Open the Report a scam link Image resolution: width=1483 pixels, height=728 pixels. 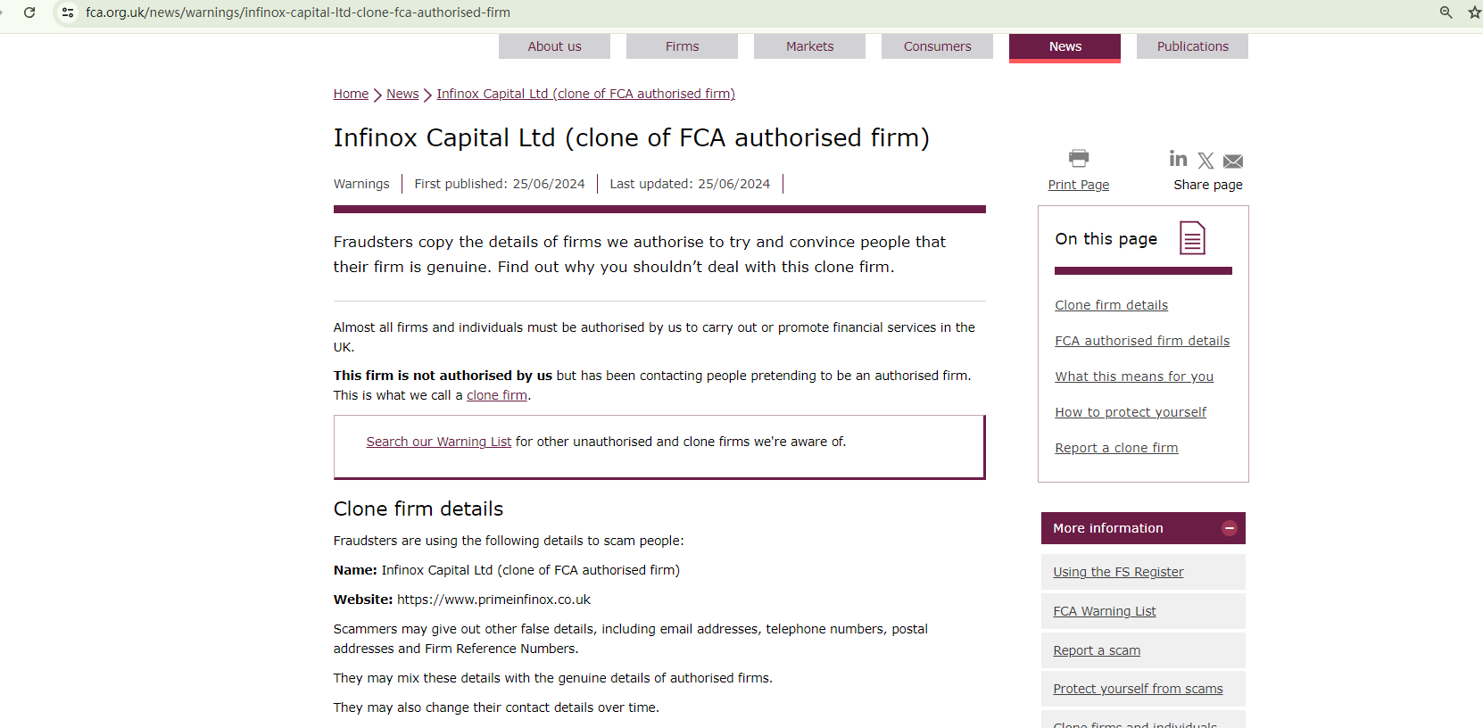click(x=1097, y=650)
